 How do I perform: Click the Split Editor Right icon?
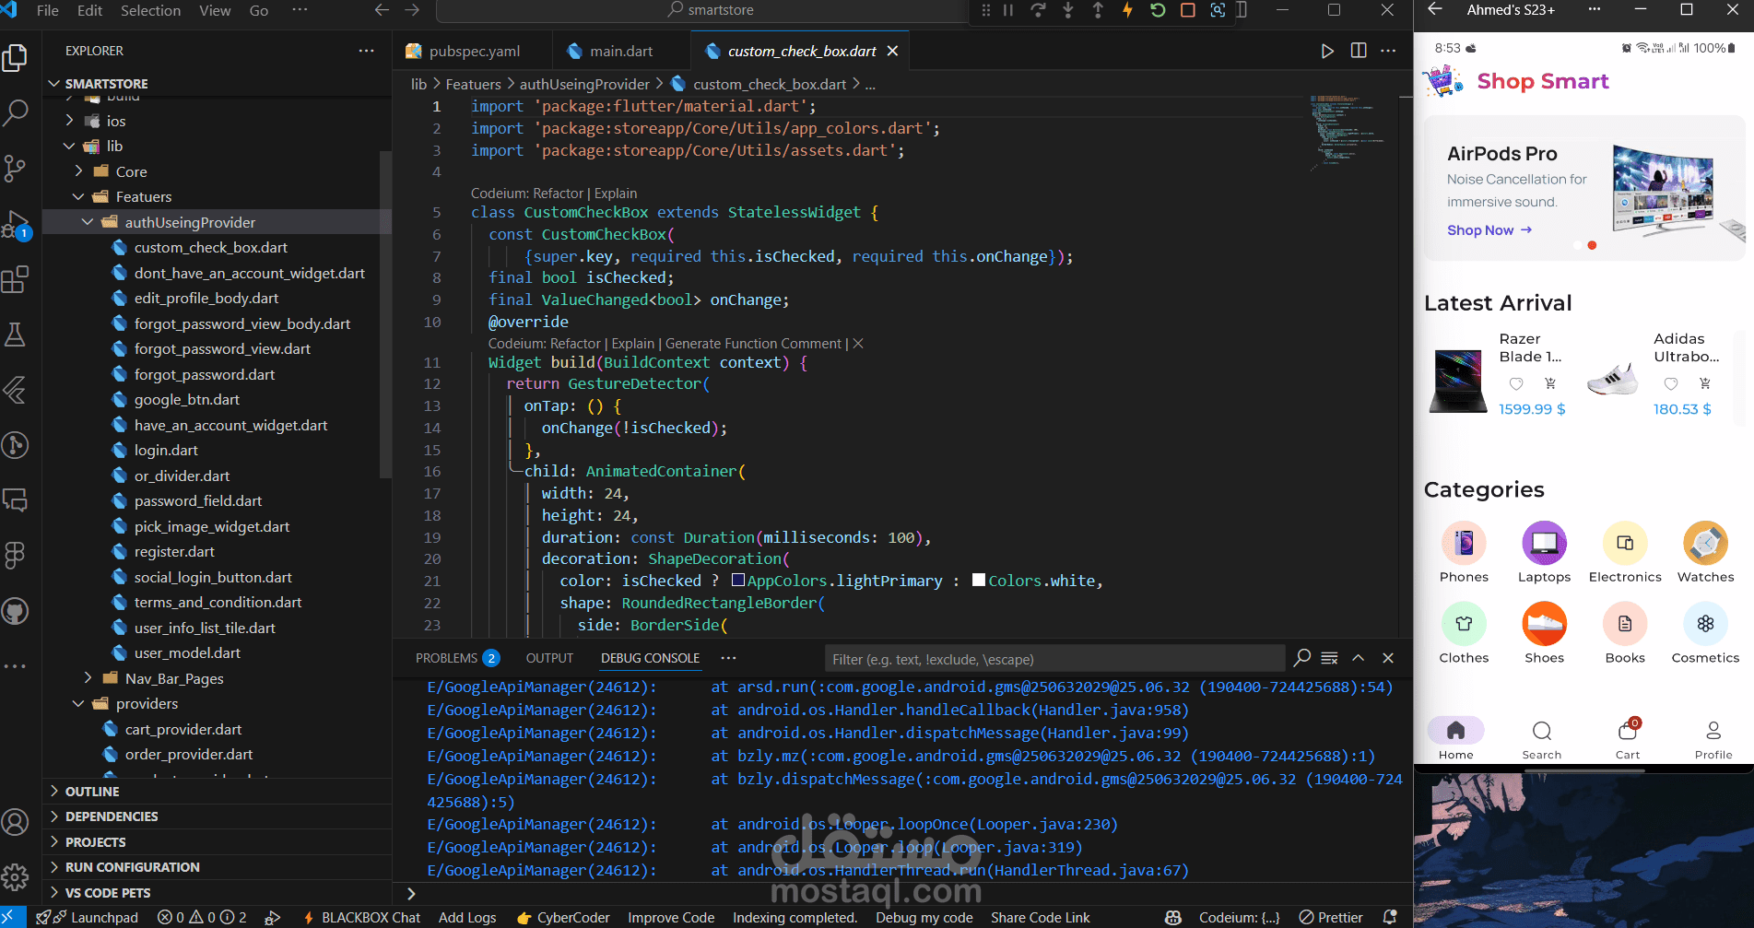1358,51
